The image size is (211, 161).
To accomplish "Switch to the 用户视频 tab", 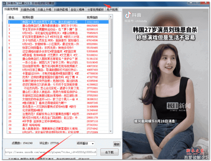I will (112, 9).
